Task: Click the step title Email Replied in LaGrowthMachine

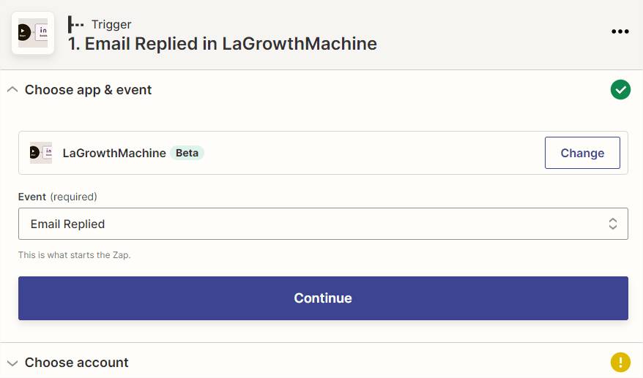Action: click(x=223, y=44)
